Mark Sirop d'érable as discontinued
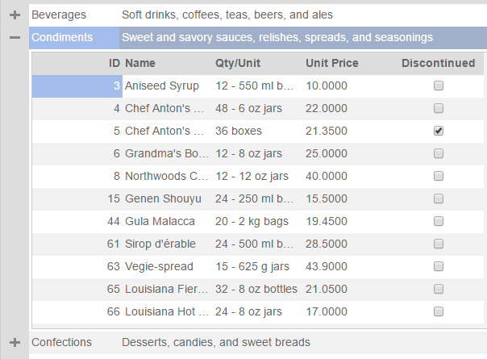This screenshot has height=359, width=487. (439, 244)
